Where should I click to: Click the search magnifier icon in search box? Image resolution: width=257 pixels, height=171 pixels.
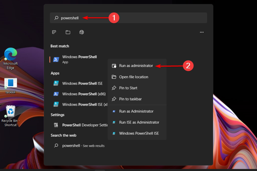click(56, 18)
